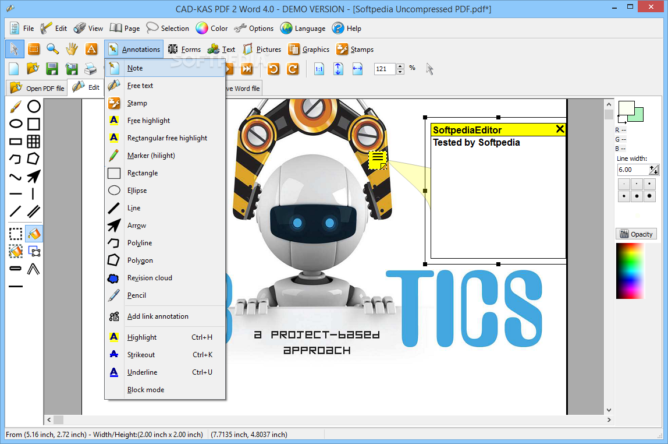This screenshot has height=444, width=668.
Task: Open the Text dropdown menu
Action: (221, 49)
